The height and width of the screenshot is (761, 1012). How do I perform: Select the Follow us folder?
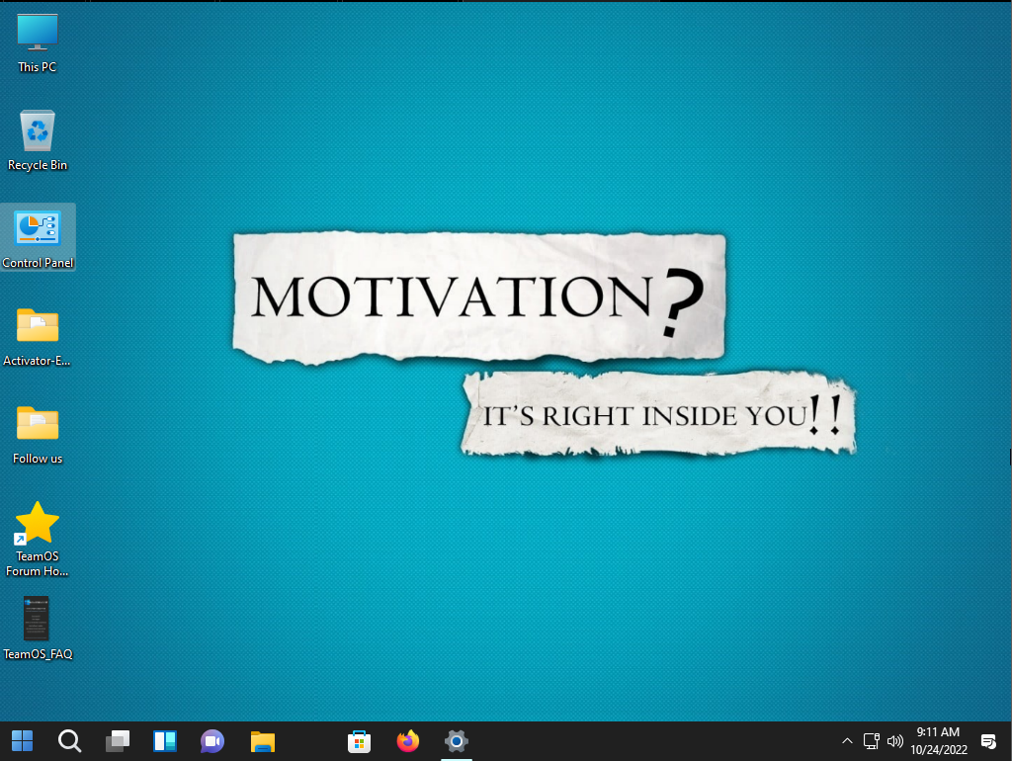38,434
